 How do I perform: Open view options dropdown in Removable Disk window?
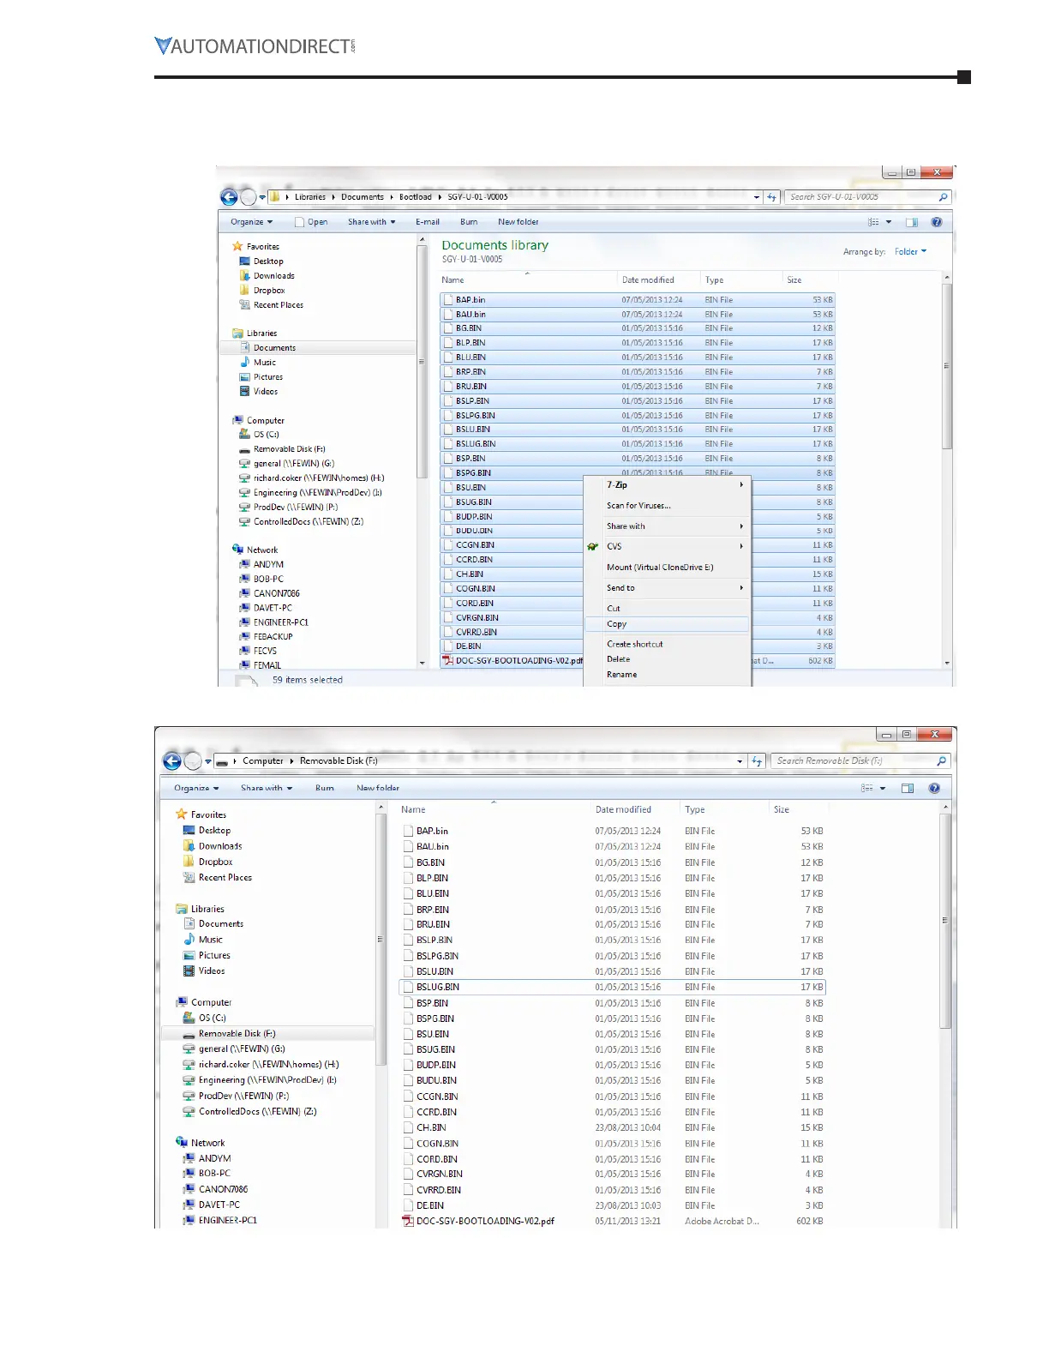click(883, 788)
